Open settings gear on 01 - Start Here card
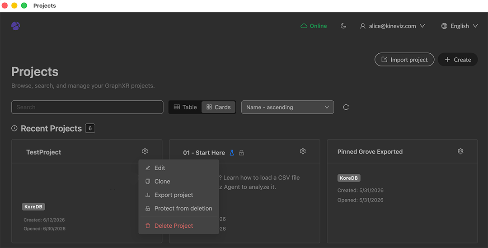This screenshot has height=248, width=488. (x=303, y=151)
